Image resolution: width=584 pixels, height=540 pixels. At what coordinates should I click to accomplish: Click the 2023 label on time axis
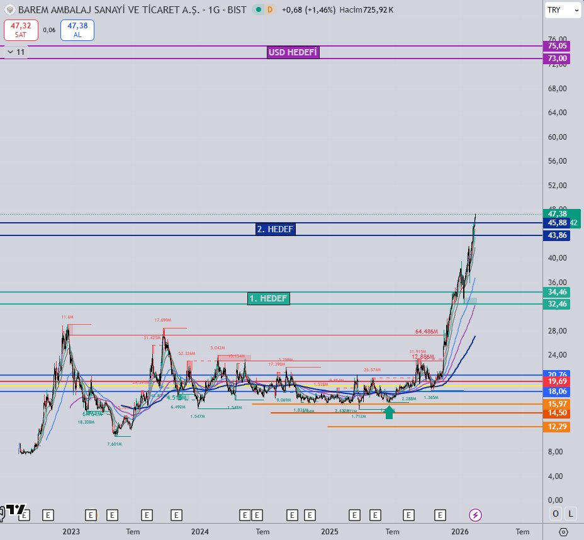[x=71, y=532]
